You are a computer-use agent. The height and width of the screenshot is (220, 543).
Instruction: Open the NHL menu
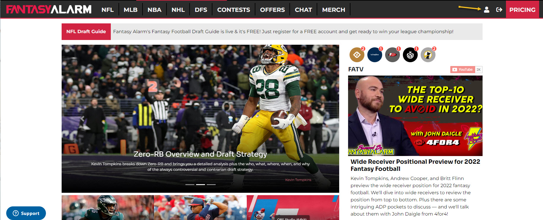click(x=178, y=10)
